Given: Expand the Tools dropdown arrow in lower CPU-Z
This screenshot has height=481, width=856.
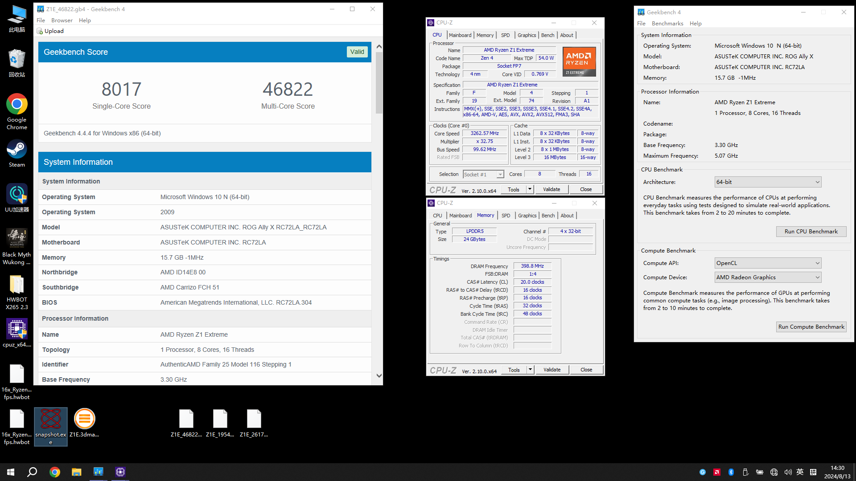Looking at the screenshot, I should (x=530, y=370).
